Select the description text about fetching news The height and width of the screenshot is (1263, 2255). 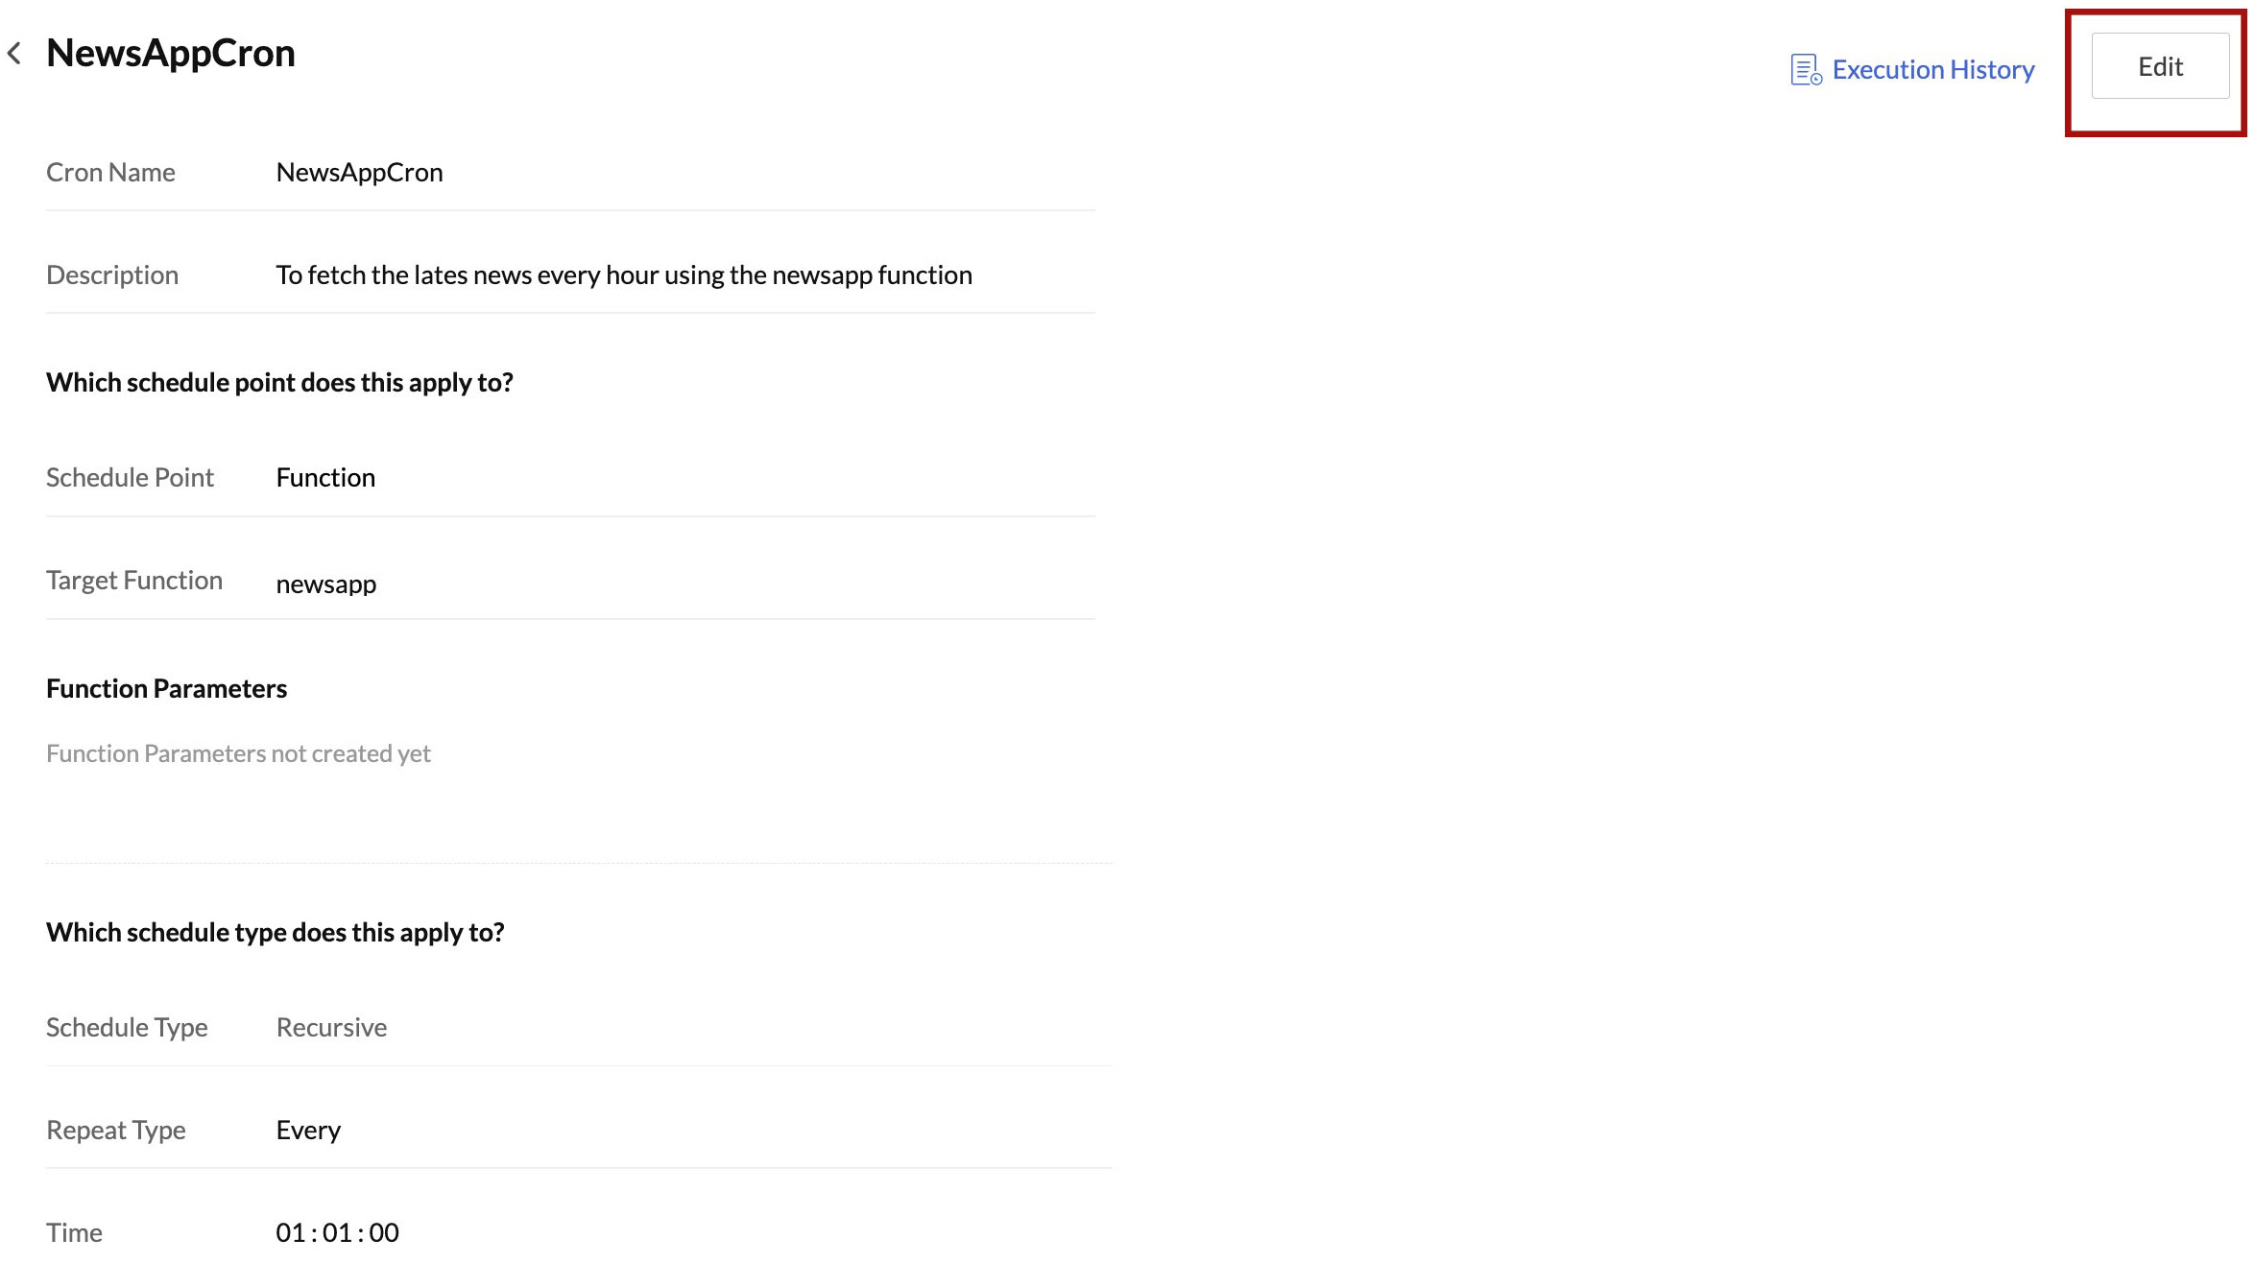coord(623,275)
